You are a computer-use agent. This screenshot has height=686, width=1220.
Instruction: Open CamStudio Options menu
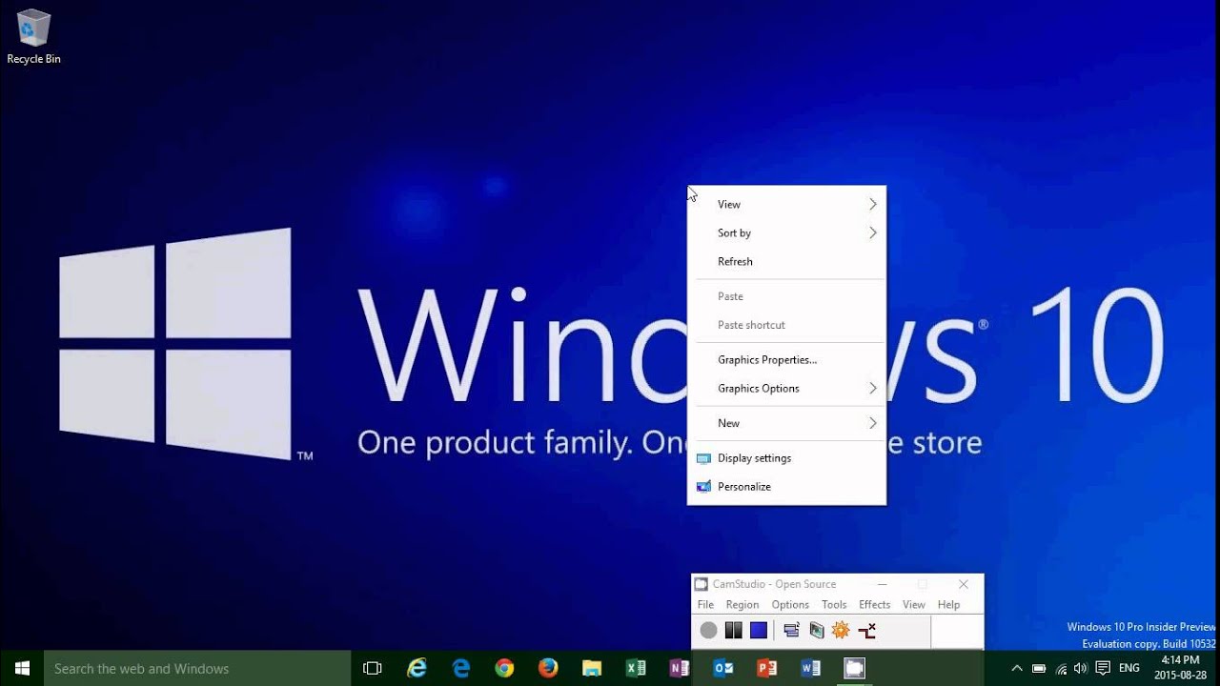point(790,604)
